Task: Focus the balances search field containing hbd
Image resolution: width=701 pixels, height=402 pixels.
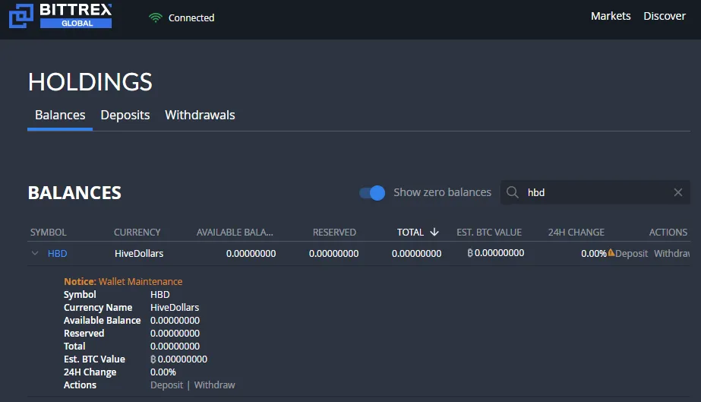Action: (x=595, y=192)
